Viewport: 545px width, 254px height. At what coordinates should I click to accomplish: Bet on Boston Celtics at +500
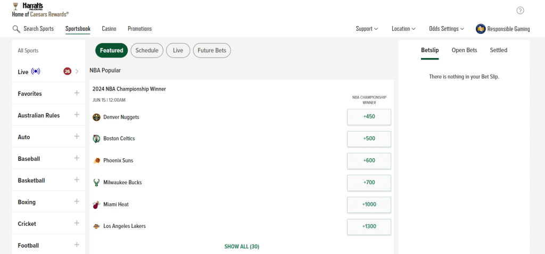tap(369, 139)
